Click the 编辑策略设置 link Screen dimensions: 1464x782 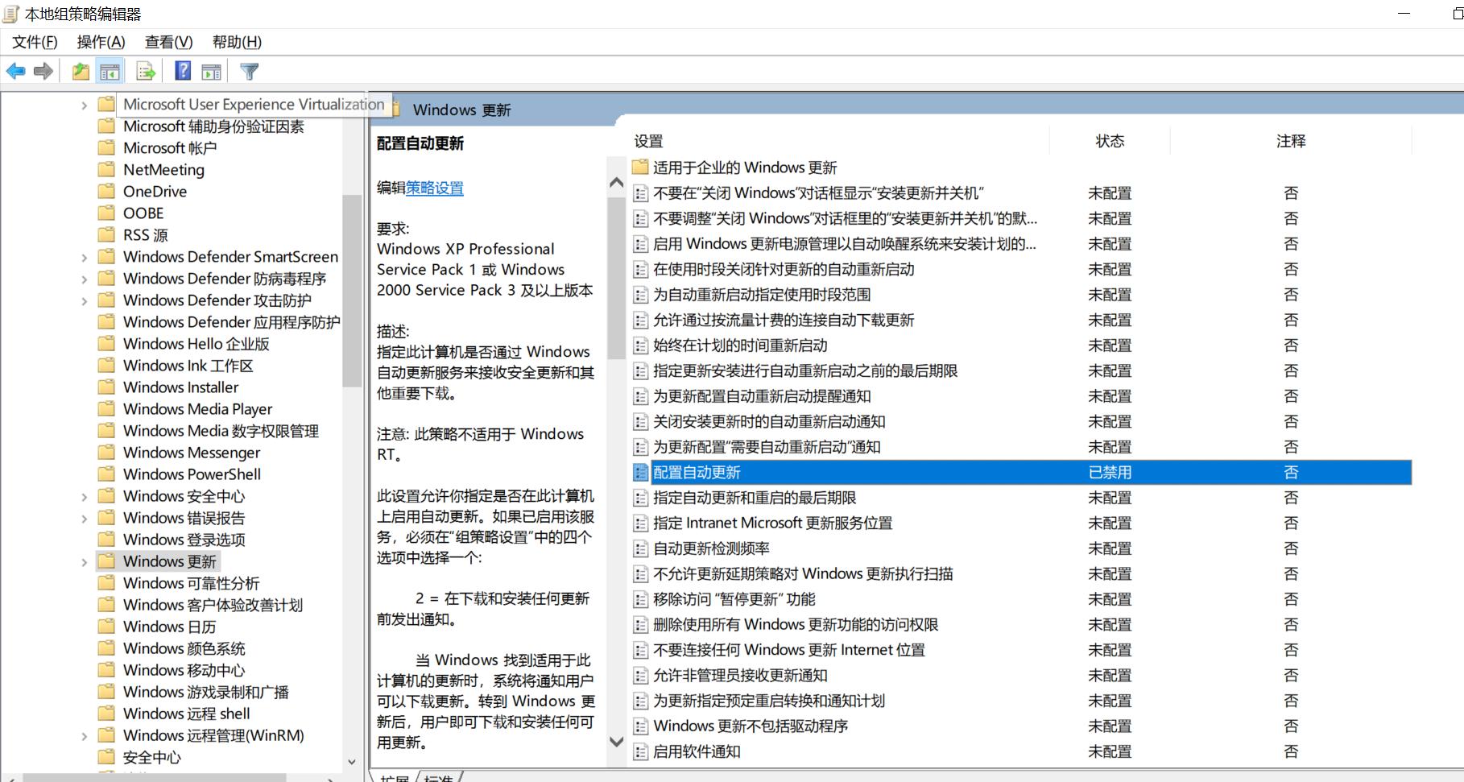pos(432,188)
